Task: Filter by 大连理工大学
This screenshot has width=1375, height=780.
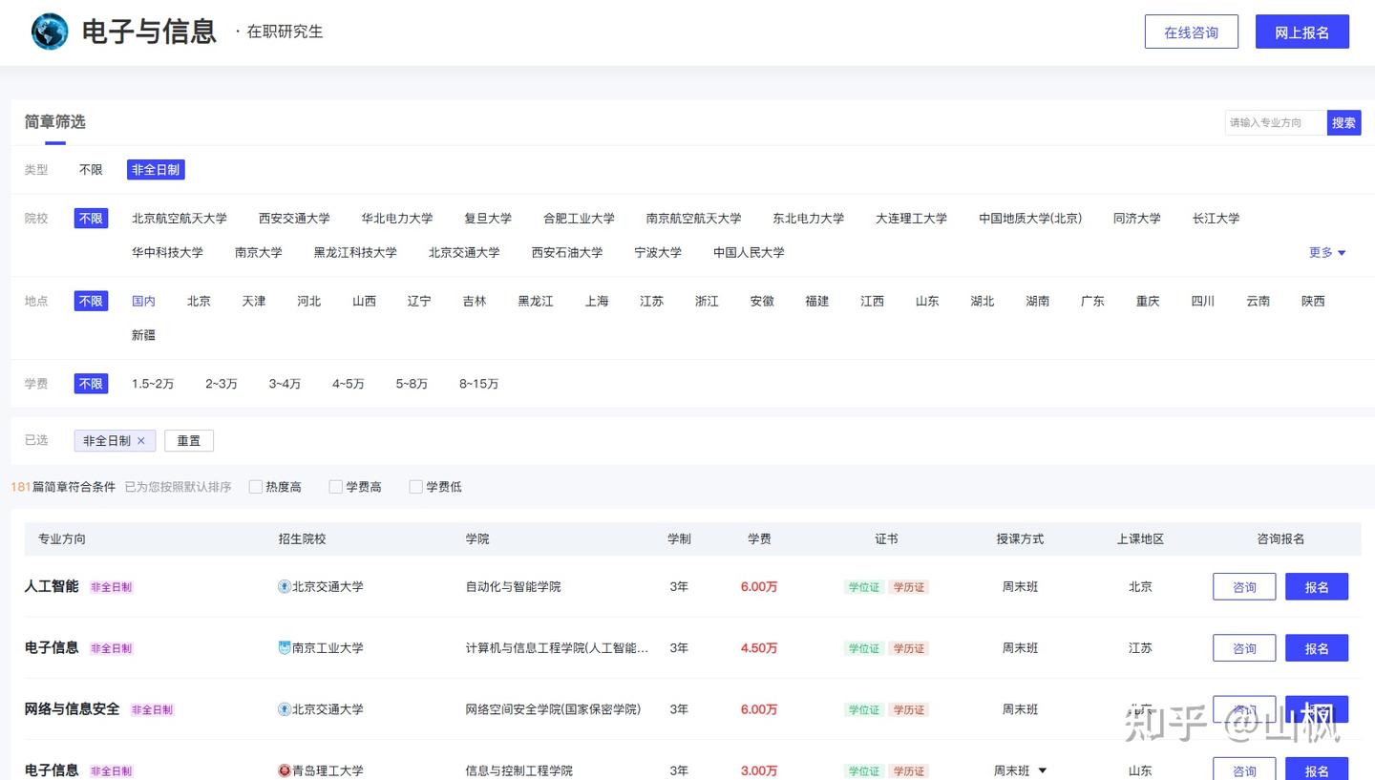Action: 911,219
